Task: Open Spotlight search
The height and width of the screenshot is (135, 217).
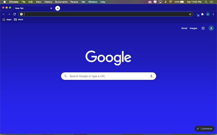Action: pyautogui.click(x=206, y=2)
